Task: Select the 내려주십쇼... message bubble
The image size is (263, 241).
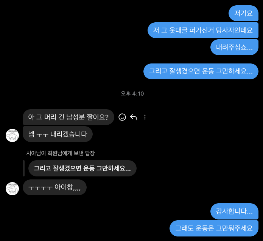Action: (x=234, y=47)
